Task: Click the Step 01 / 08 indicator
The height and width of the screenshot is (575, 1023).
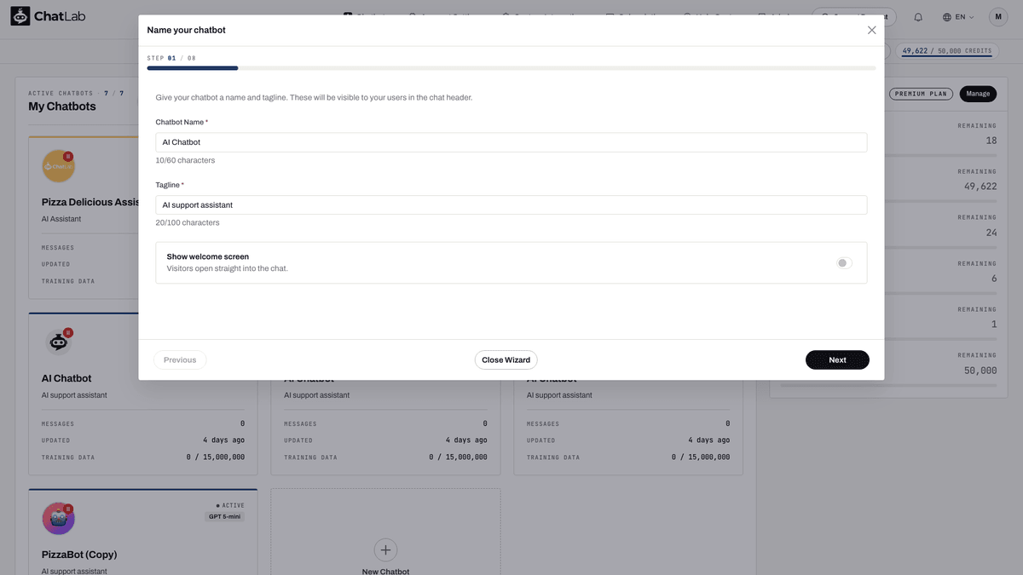Action: [x=171, y=58]
